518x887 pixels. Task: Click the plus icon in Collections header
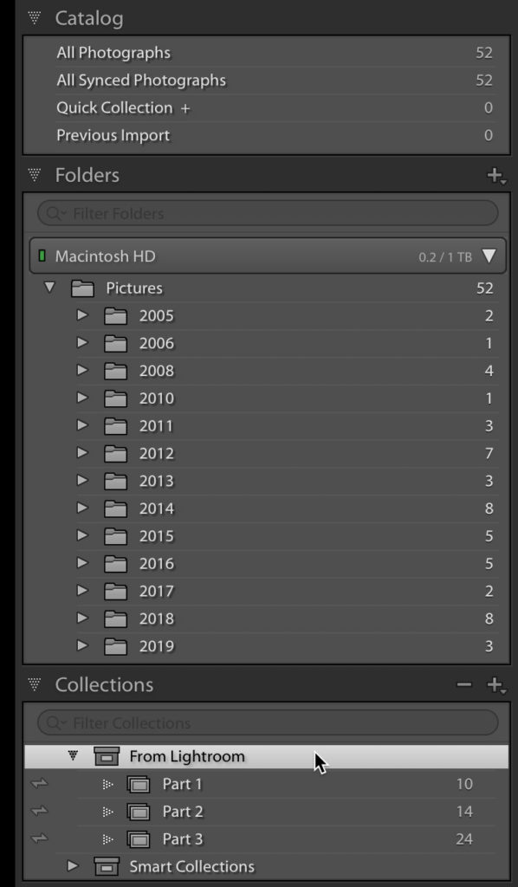[x=496, y=685]
